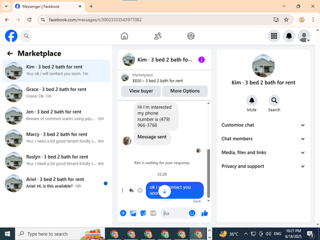Click large listing photo in info panel
This screenshot has width=320, height=240.
click(x=263, y=66)
